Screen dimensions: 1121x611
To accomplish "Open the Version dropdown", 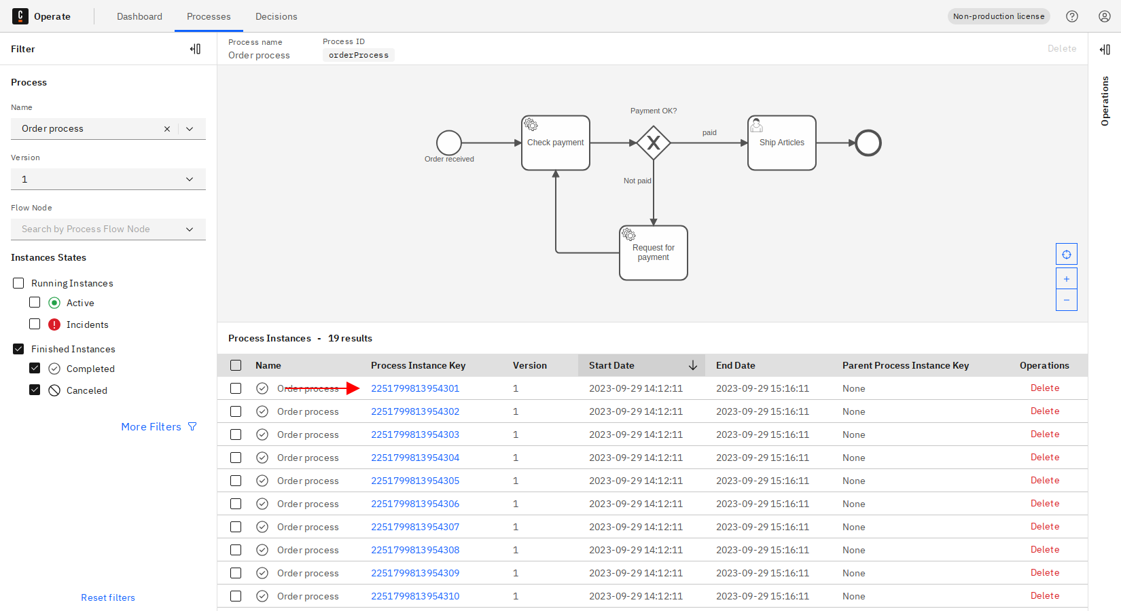I will coord(190,179).
